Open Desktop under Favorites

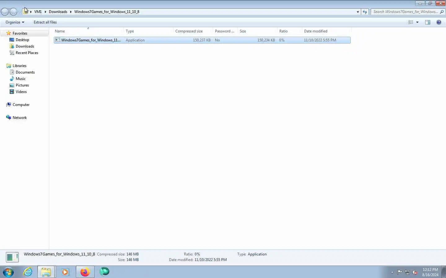22,40
